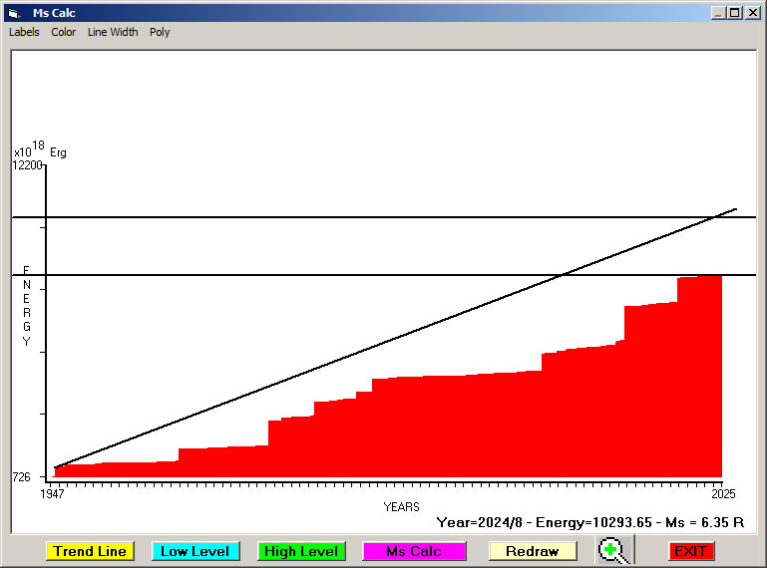Open the Labels menu

(24, 32)
